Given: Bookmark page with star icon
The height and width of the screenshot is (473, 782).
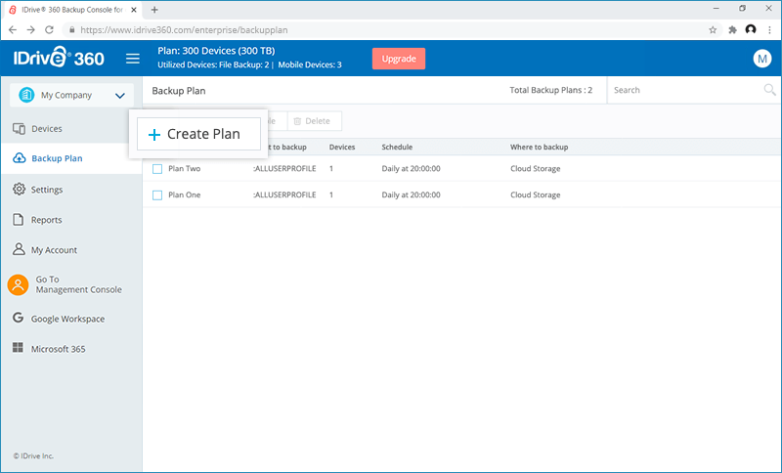Looking at the screenshot, I should [x=713, y=29].
